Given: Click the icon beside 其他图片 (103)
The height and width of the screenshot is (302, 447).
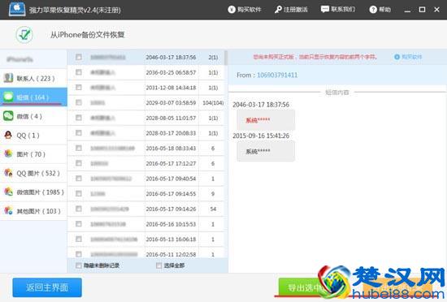Looking at the screenshot, I should point(8,210).
